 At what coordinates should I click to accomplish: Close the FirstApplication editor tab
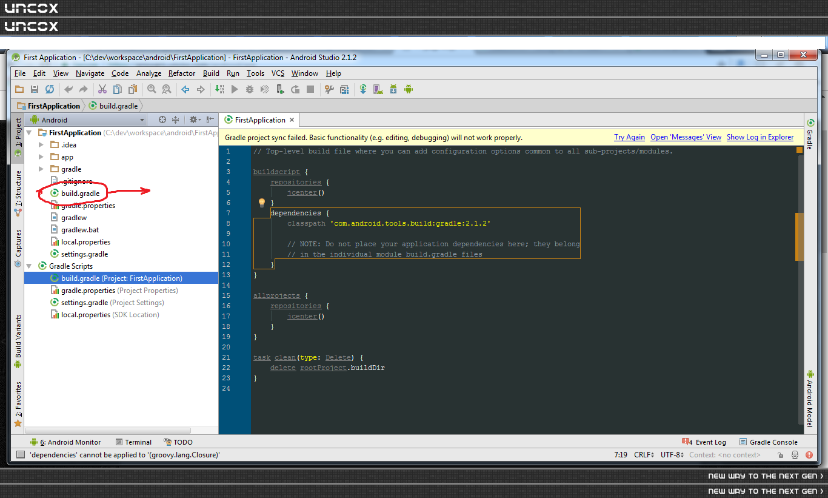point(292,120)
